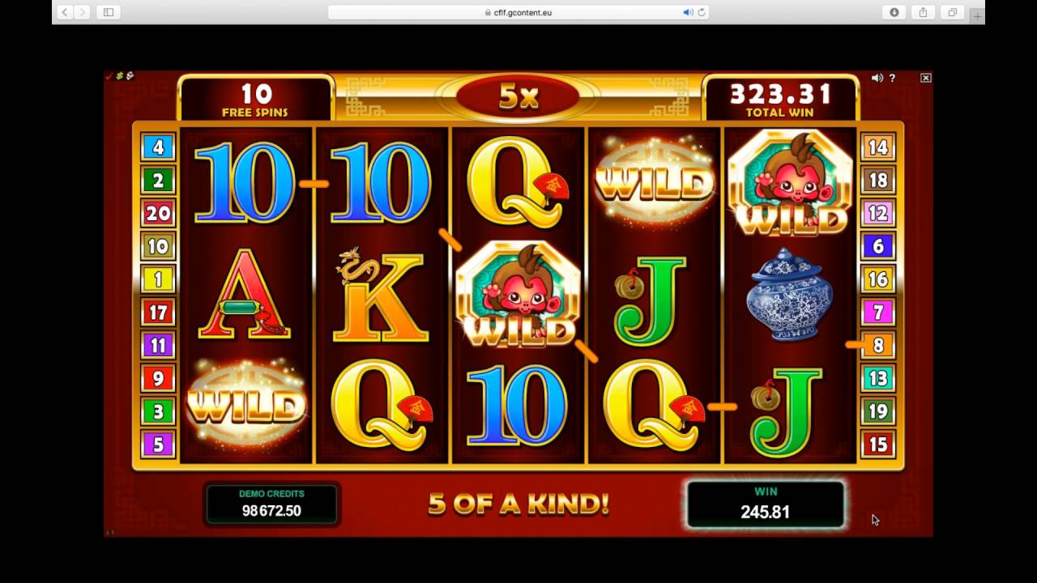Image resolution: width=1037 pixels, height=583 pixels.
Task: Open the Safari share menu
Action: [923, 12]
